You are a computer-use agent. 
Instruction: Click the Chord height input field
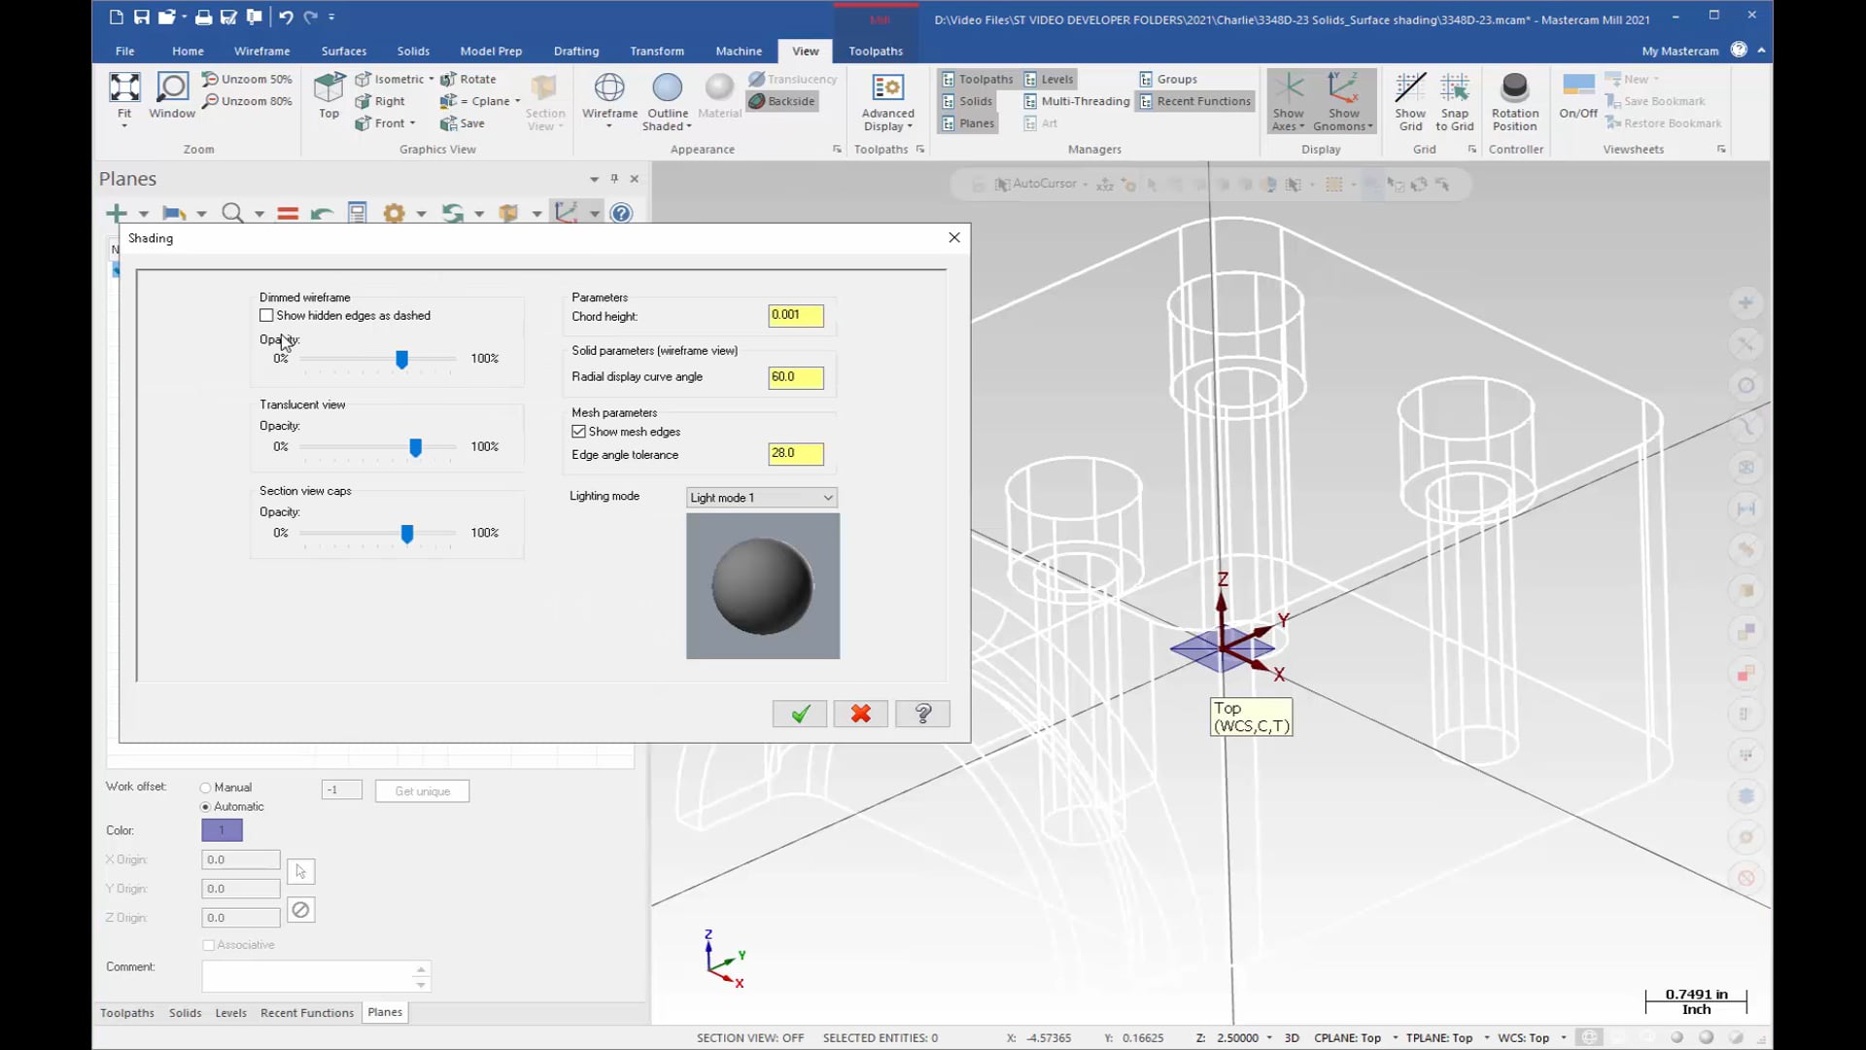[x=795, y=314]
